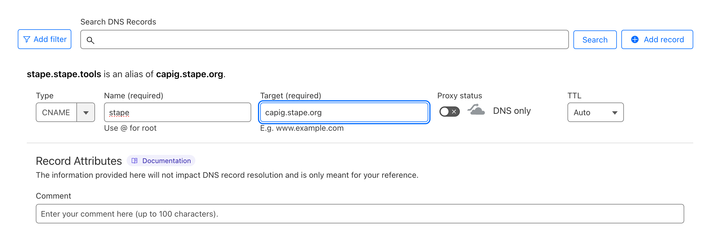
Task: Click the plus icon on Add record
Action: 635,39
